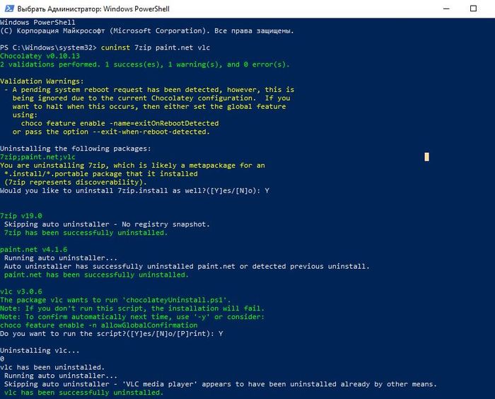Click the window title 'Windows PowerShell' text
This screenshot has height=399, width=495.
[x=136, y=9]
